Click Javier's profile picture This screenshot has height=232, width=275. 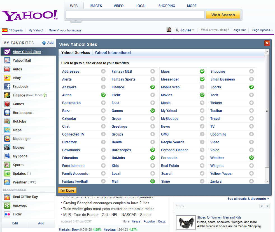(x=169, y=29)
